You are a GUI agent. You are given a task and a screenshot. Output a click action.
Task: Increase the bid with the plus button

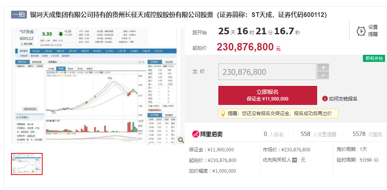(323, 67)
